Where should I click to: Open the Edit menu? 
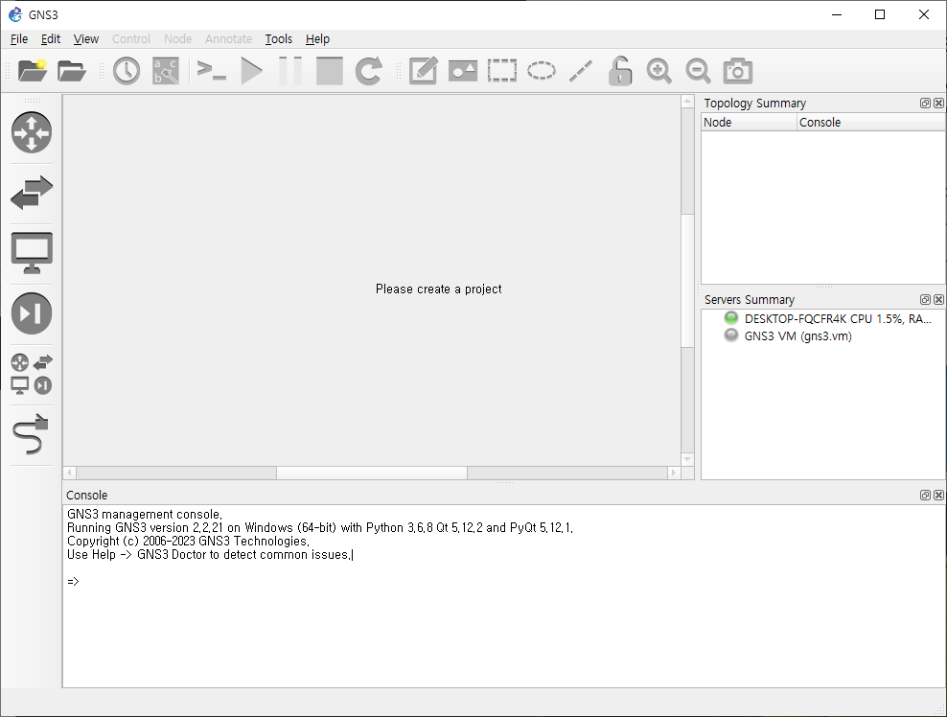[x=51, y=38]
